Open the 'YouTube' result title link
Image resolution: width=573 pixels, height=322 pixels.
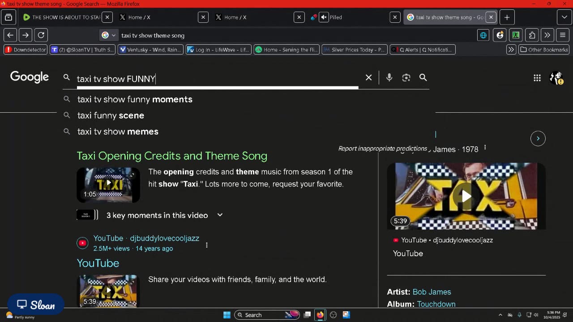pos(98,263)
